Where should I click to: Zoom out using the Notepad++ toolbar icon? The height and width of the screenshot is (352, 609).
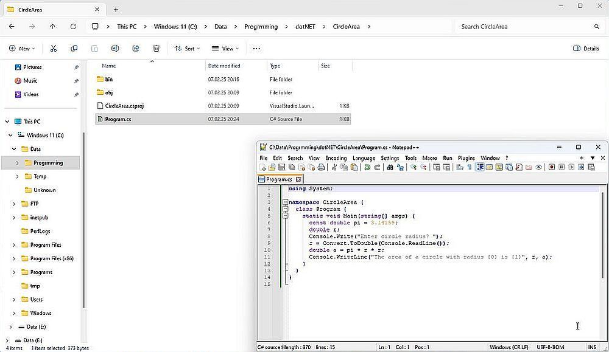point(423,167)
